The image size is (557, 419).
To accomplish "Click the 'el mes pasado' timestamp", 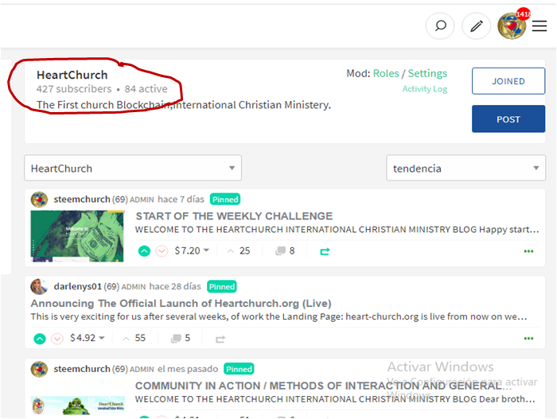I will 188,369.
